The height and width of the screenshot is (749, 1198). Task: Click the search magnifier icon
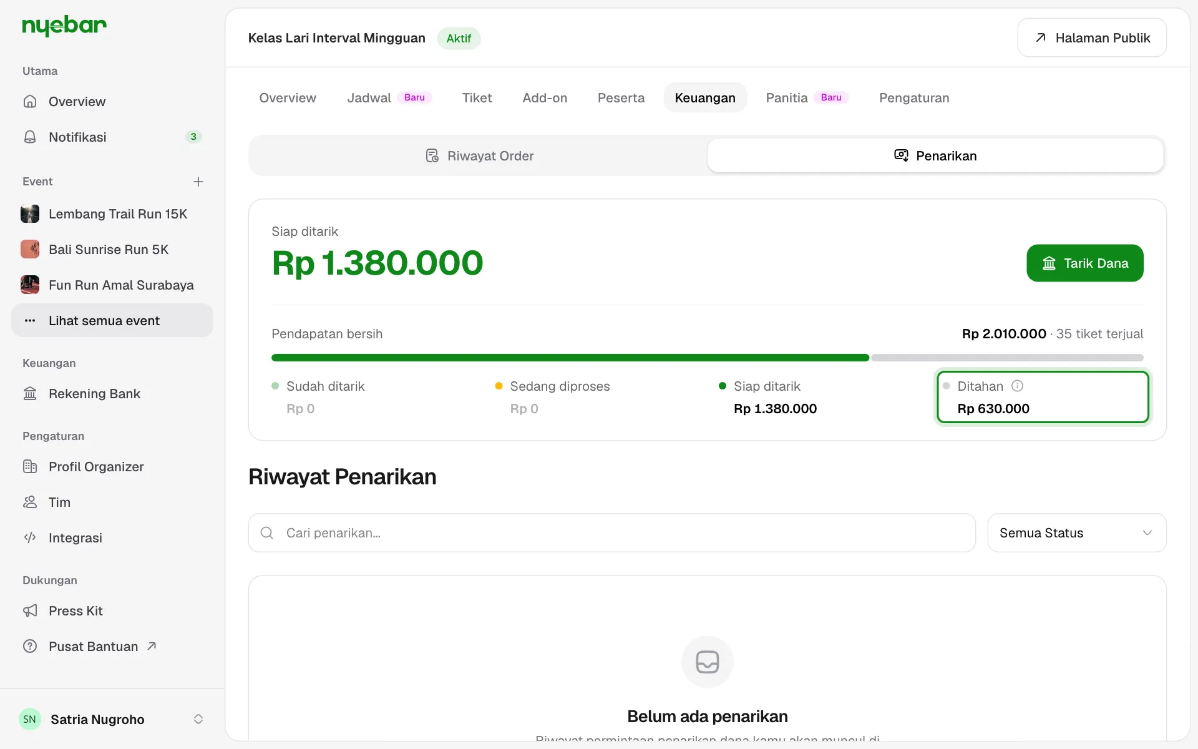tap(267, 533)
